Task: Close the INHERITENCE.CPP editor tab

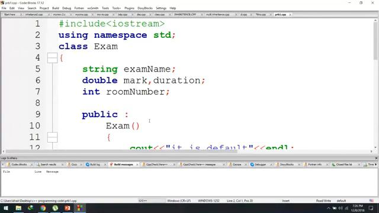Action: click(201, 15)
